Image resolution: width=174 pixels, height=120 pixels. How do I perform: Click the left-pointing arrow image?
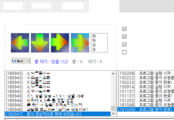coord(20,43)
